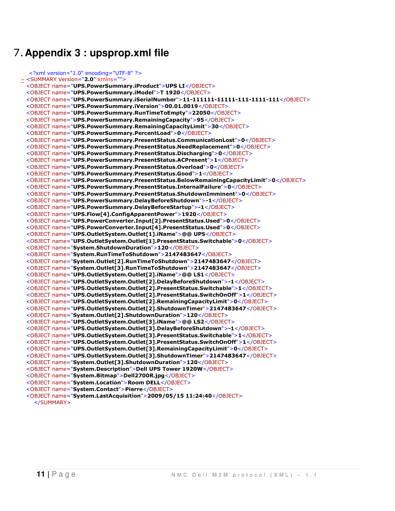Click the Outlet[2].DelayBeforeShutdown line

(146, 282)
